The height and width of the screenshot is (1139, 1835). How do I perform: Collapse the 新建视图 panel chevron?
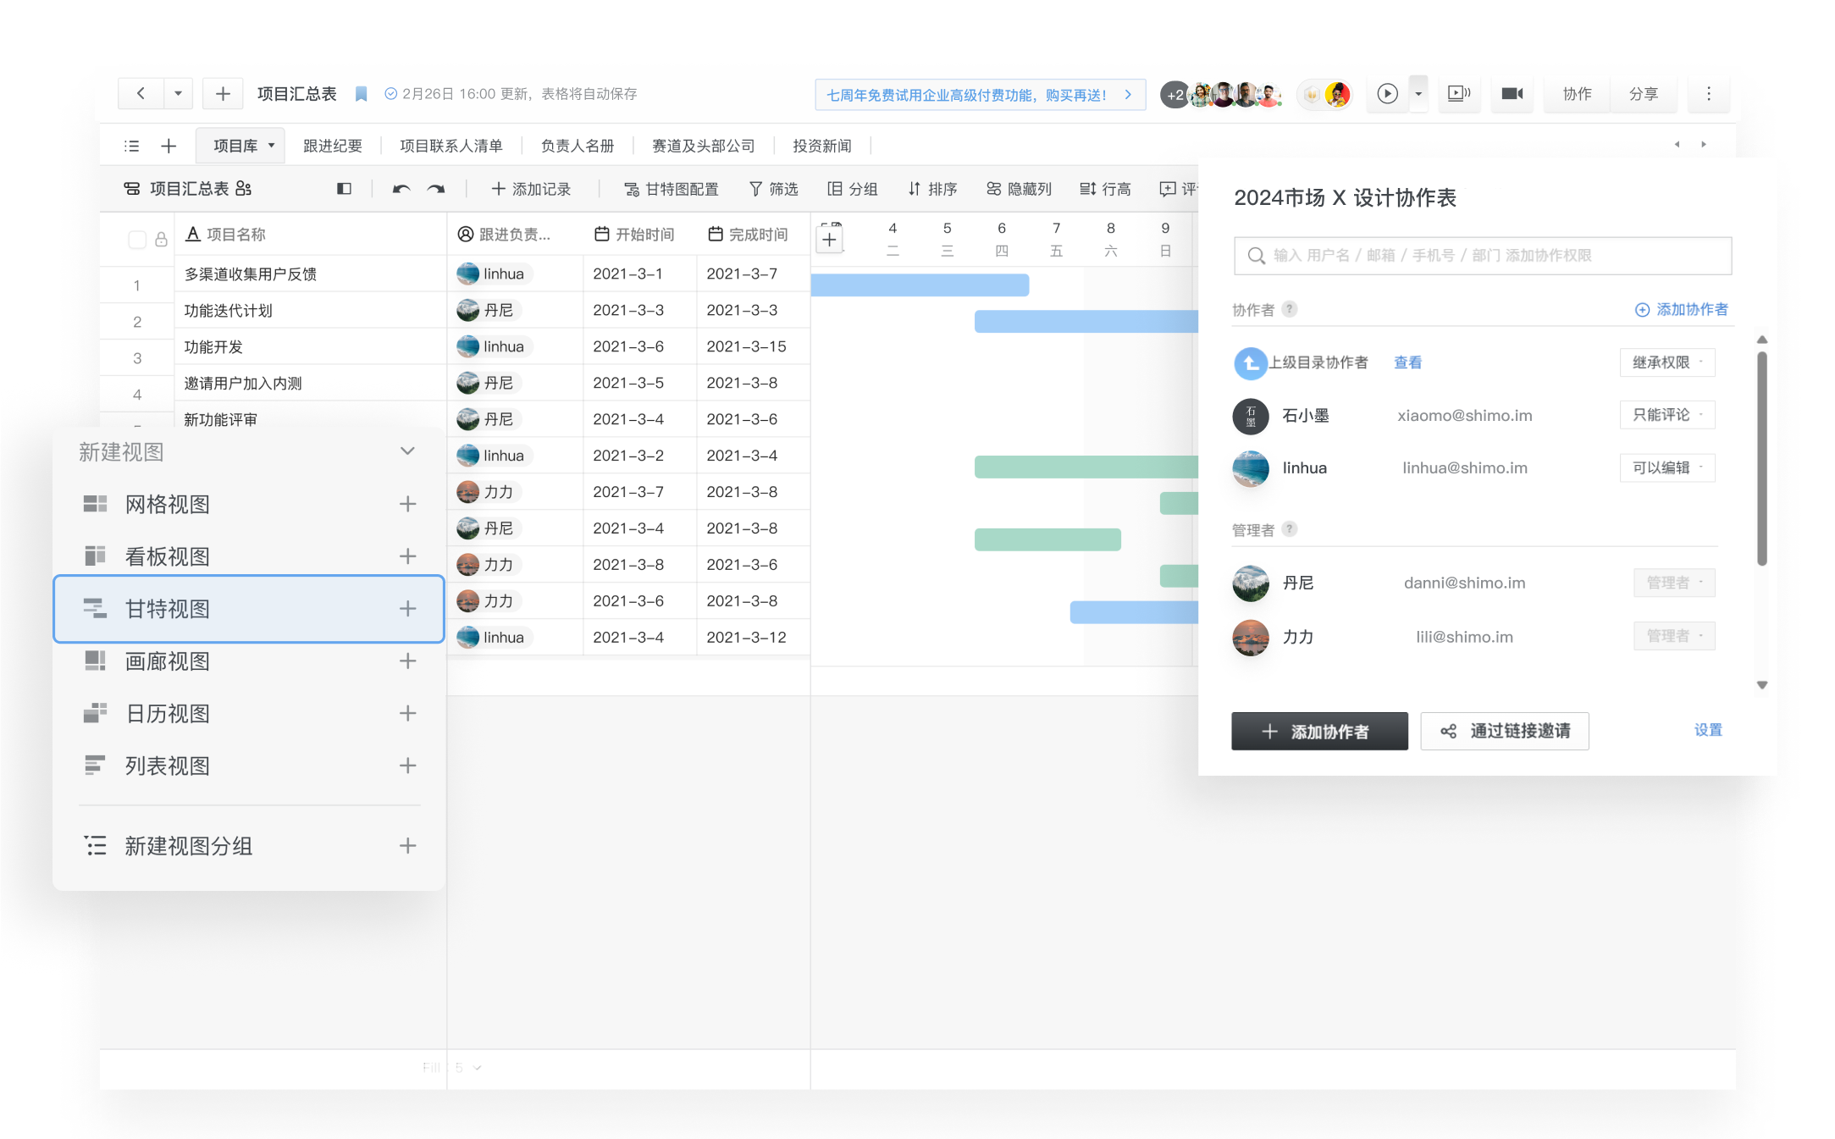pyautogui.click(x=407, y=451)
